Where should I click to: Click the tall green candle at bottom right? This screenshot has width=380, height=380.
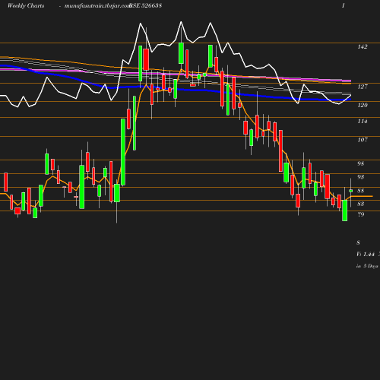click(345, 211)
